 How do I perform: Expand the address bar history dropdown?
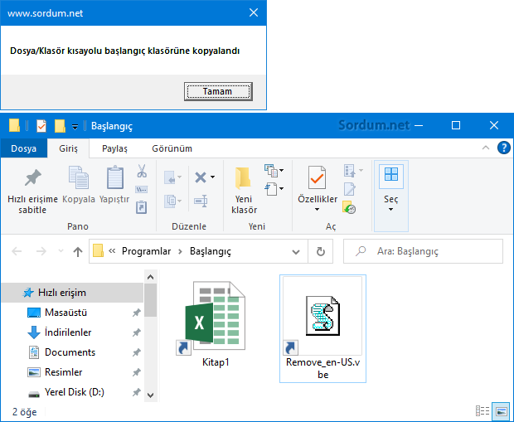(296, 251)
